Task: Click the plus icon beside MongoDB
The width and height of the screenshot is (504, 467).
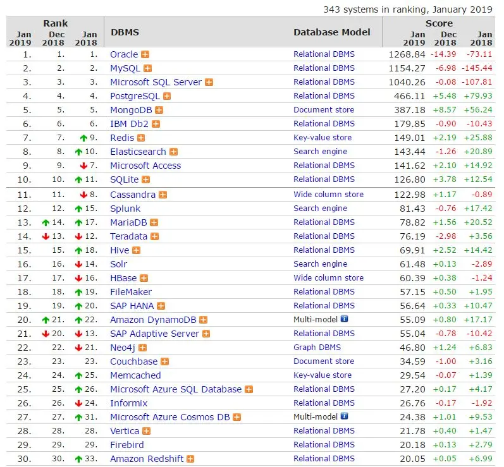Action: pos(159,110)
